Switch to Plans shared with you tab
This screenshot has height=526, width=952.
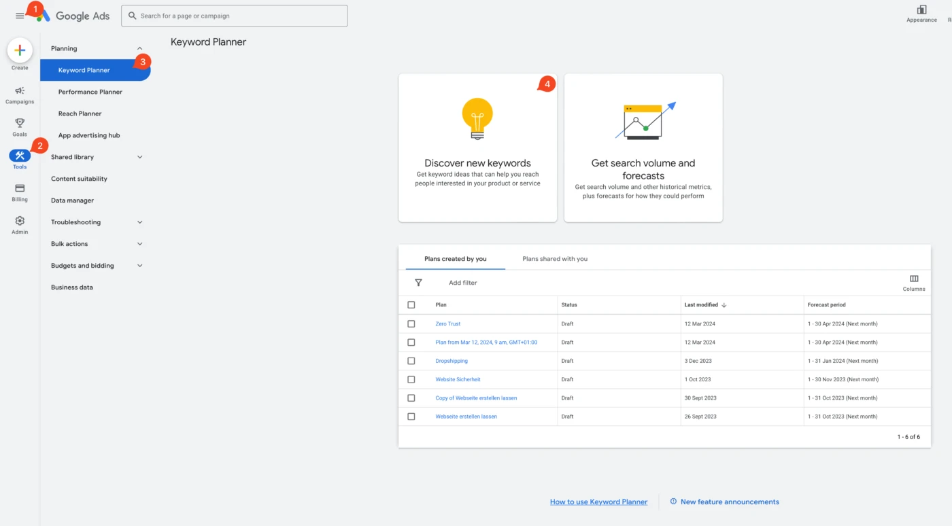[555, 259]
